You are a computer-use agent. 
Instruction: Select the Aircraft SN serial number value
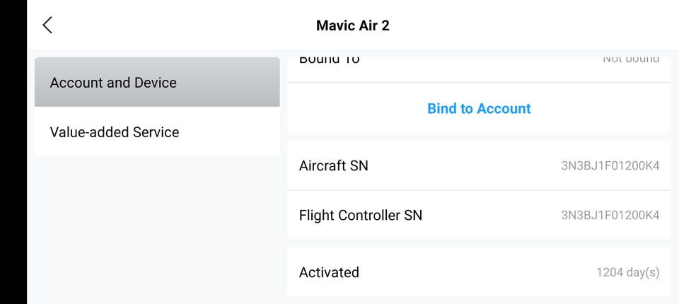click(610, 166)
